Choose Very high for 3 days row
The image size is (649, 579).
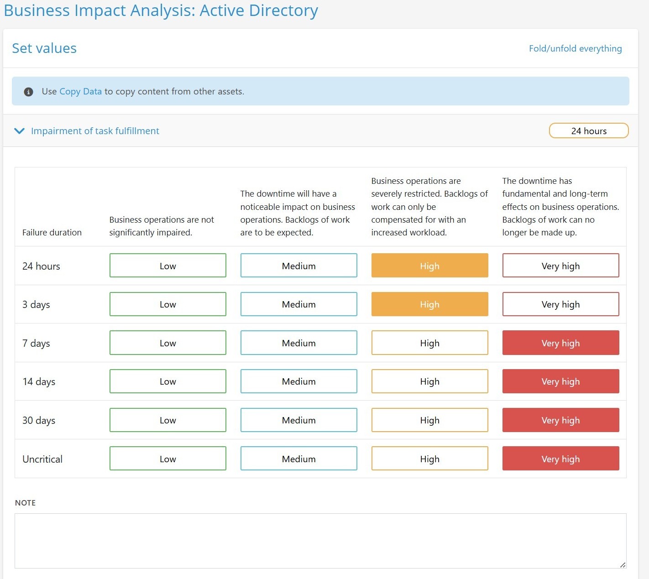(x=560, y=304)
